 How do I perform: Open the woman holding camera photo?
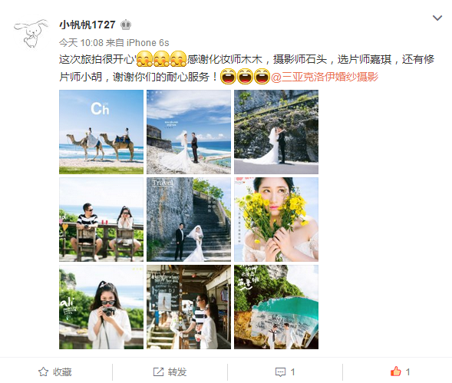[101, 307]
